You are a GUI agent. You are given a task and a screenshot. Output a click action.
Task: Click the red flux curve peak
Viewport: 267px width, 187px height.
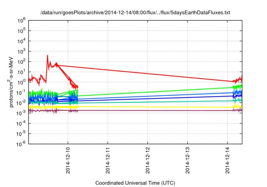[47, 56]
